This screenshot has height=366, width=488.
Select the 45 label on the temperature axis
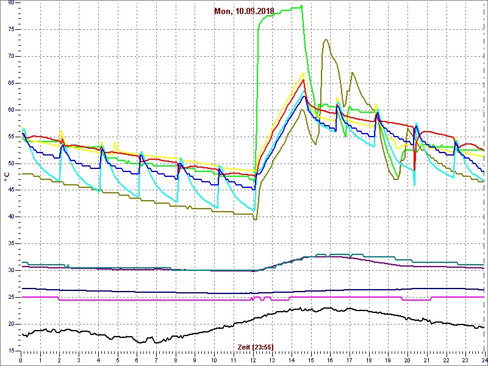tap(10, 190)
